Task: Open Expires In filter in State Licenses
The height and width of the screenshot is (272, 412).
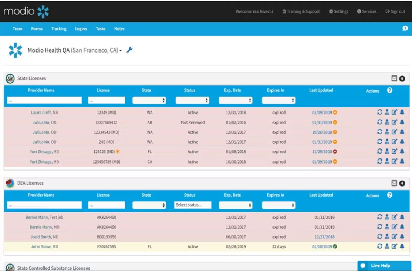Action: tap(278, 100)
